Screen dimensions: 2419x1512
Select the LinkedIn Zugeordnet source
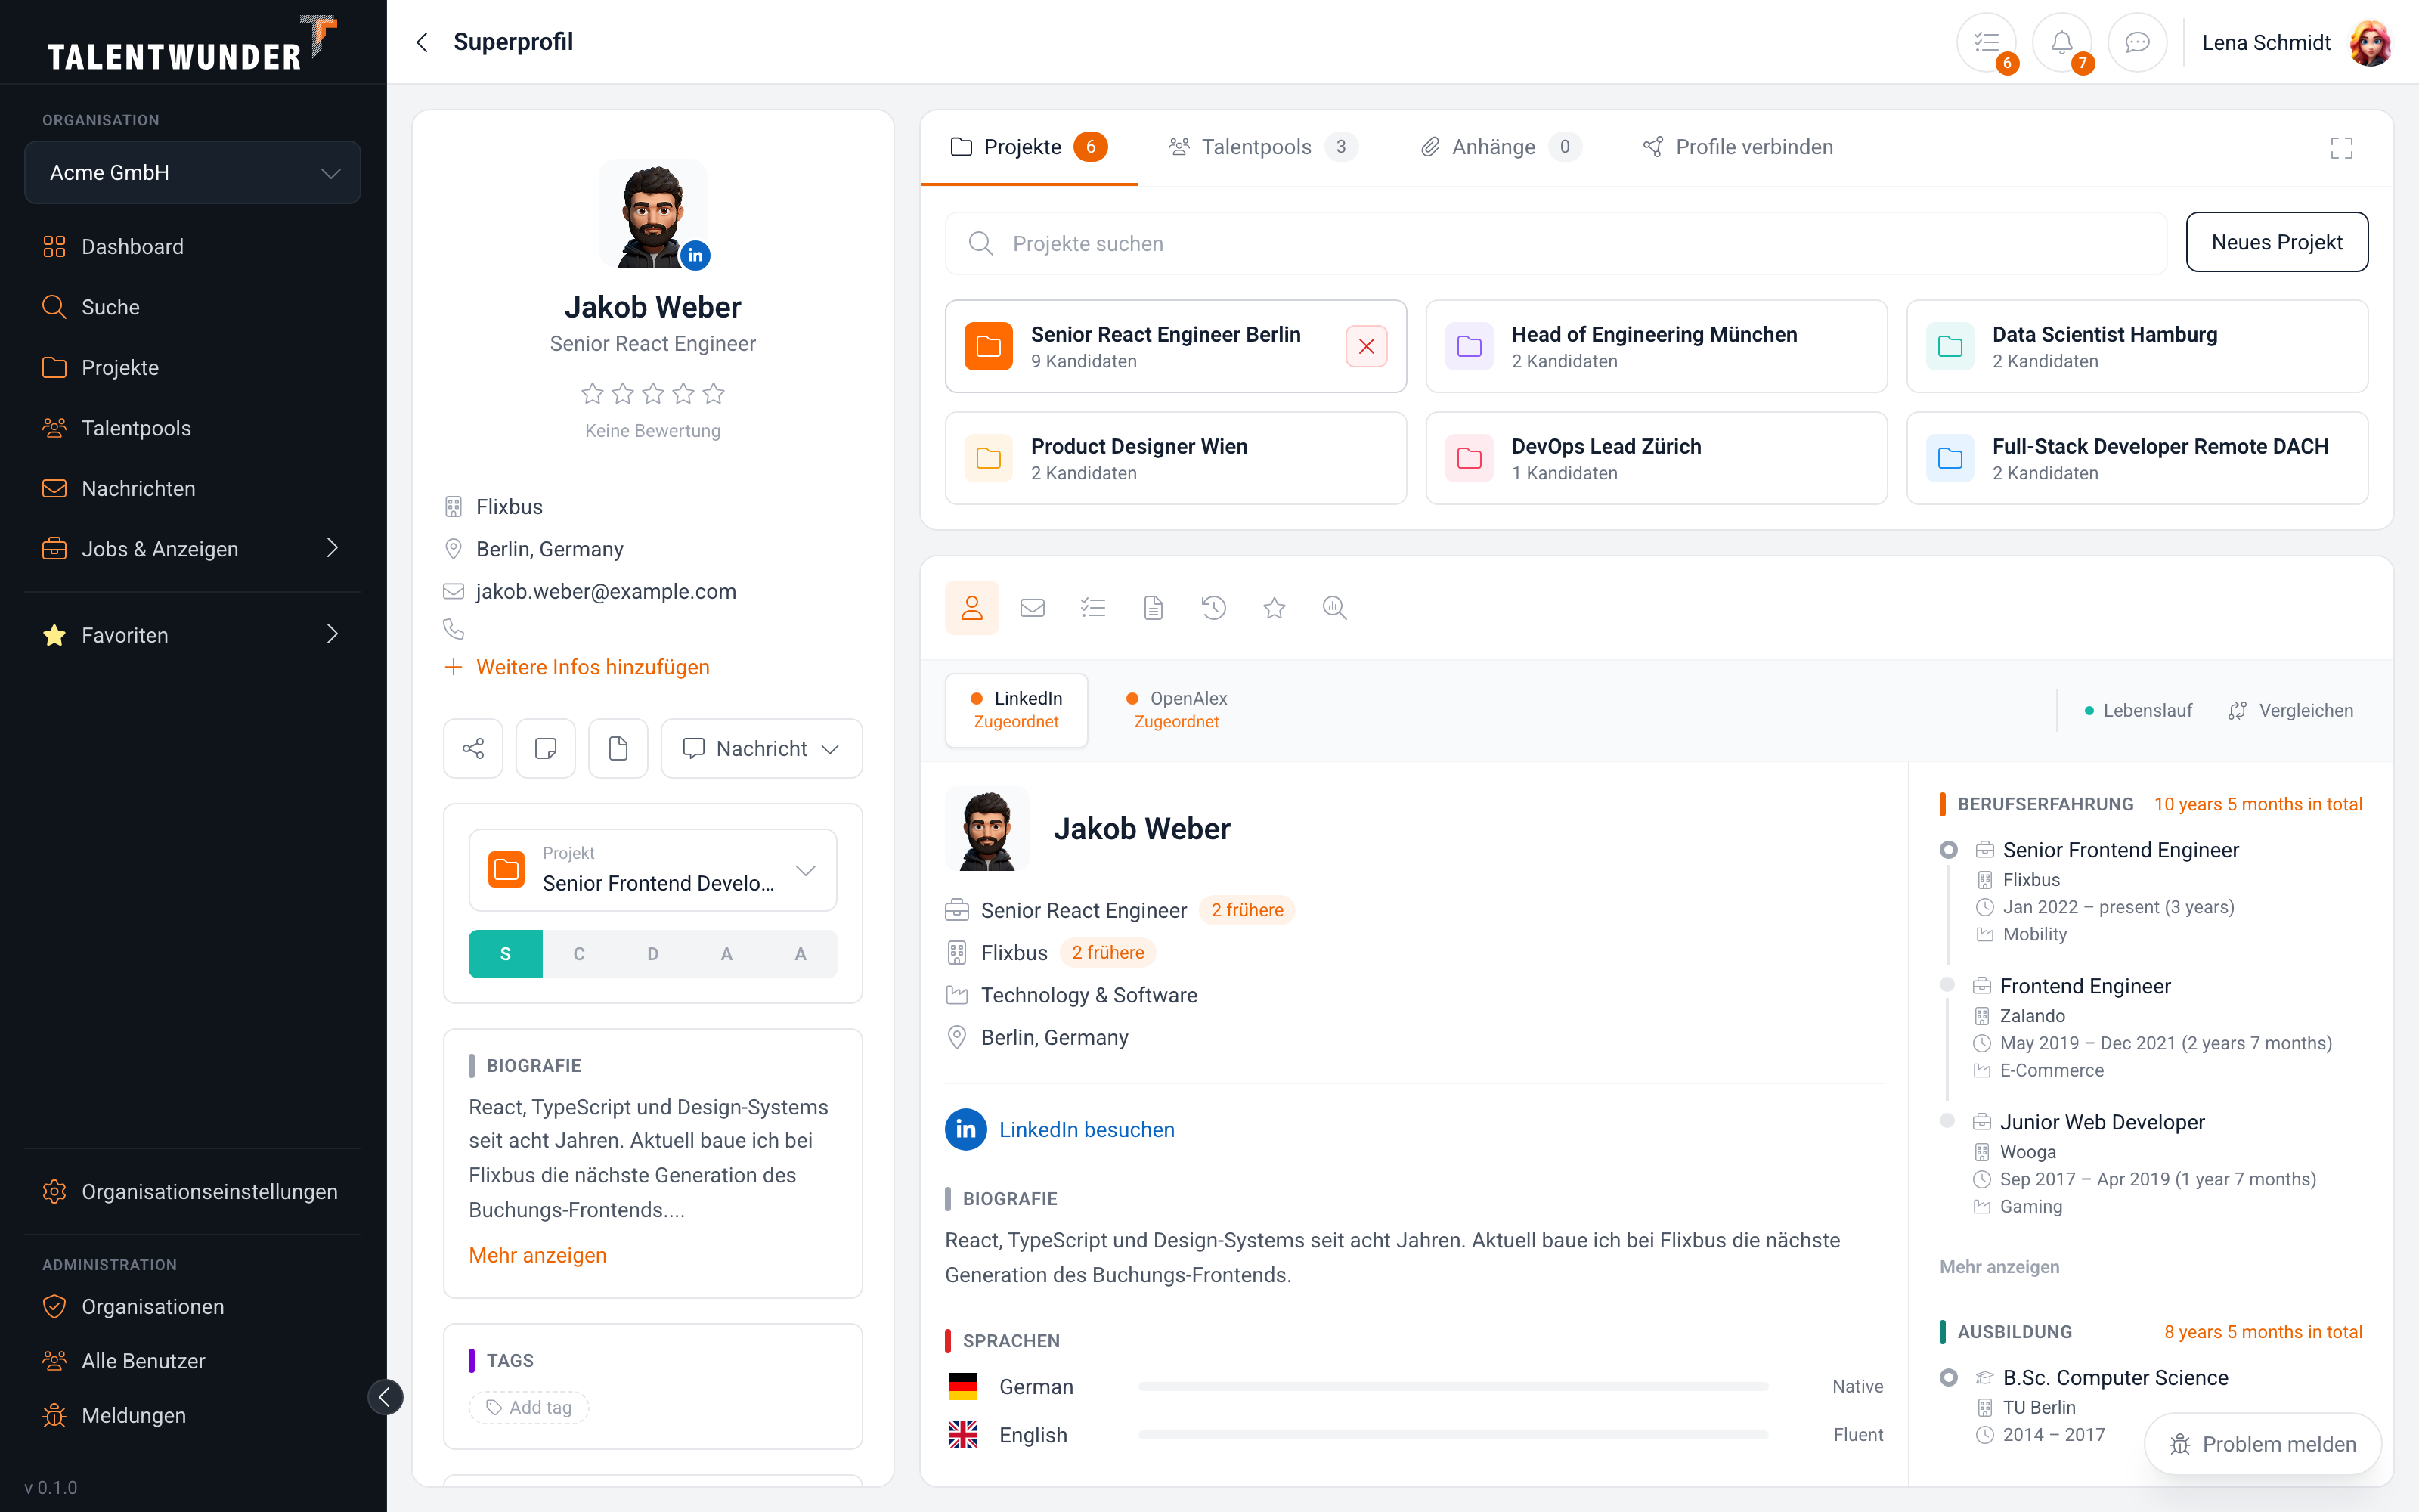(1017, 710)
